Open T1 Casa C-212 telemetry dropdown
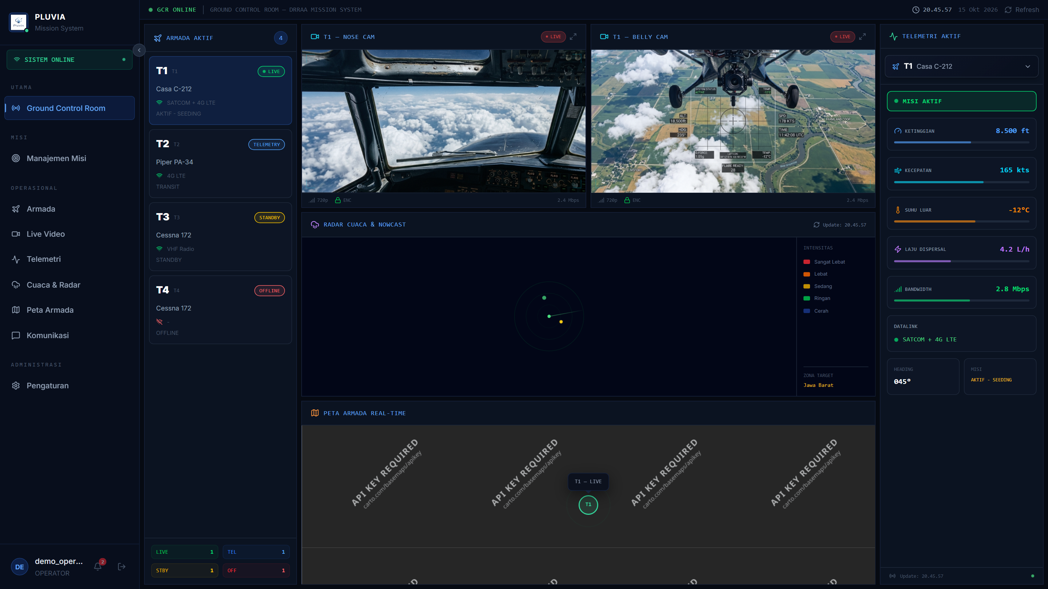1048x589 pixels. (961, 66)
